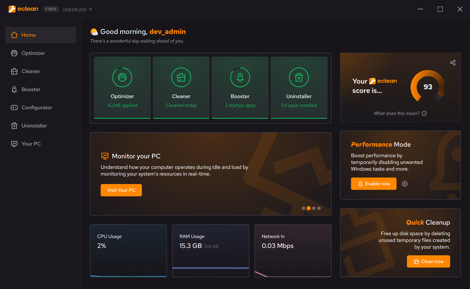Open the Cleaner label in sidebar
The image size is (470, 289).
pos(31,71)
